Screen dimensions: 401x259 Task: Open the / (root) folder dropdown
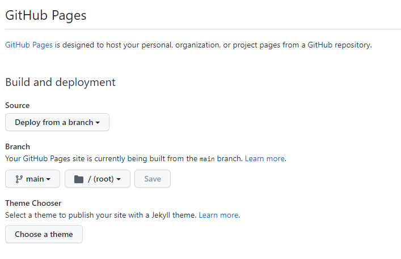pos(98,179)
